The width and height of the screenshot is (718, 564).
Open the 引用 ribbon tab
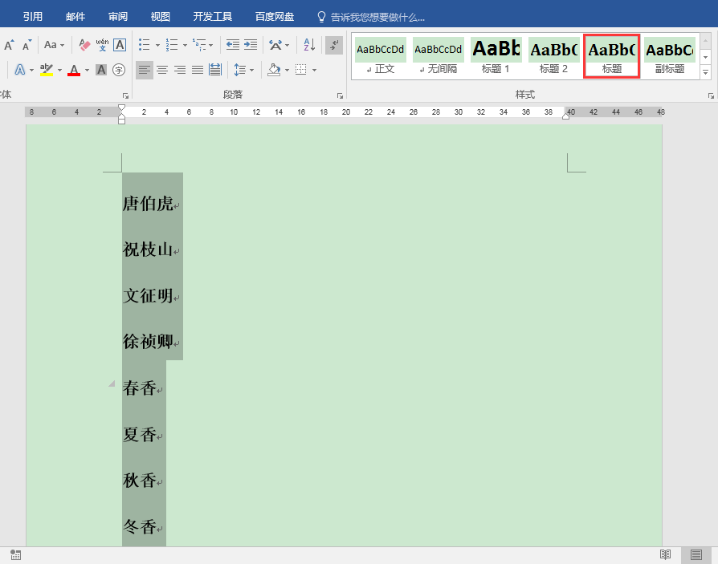coord(33,17)
